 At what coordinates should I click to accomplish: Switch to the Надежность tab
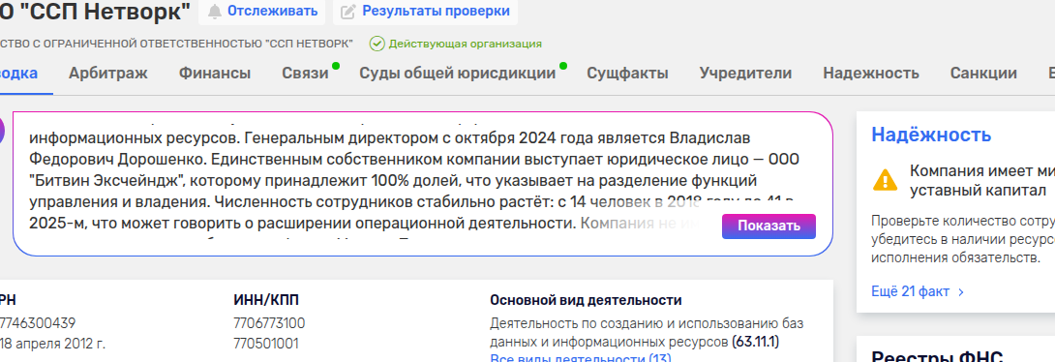click(x=871, y=74)
